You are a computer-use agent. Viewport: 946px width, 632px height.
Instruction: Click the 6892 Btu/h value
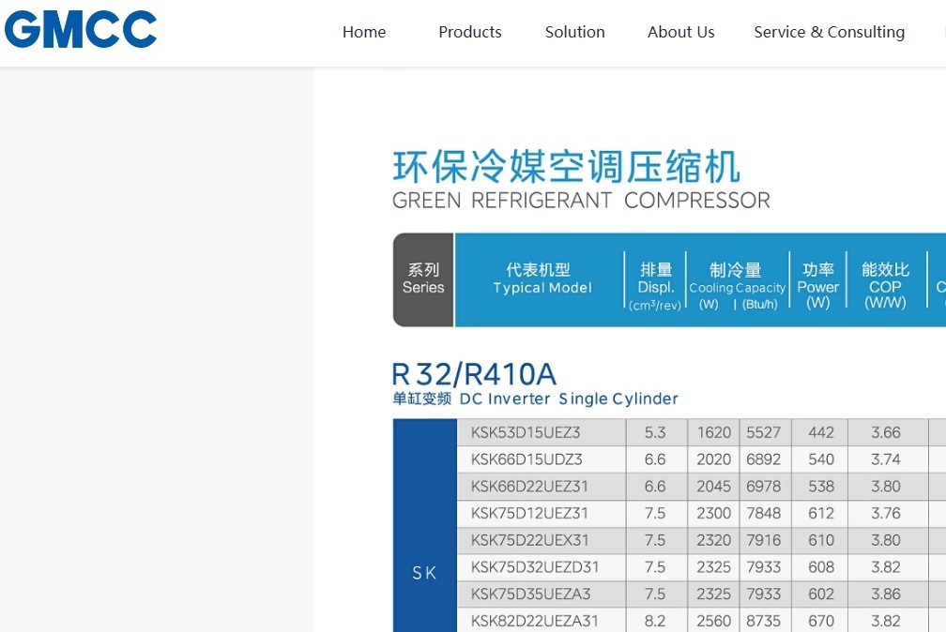[764, 459]
